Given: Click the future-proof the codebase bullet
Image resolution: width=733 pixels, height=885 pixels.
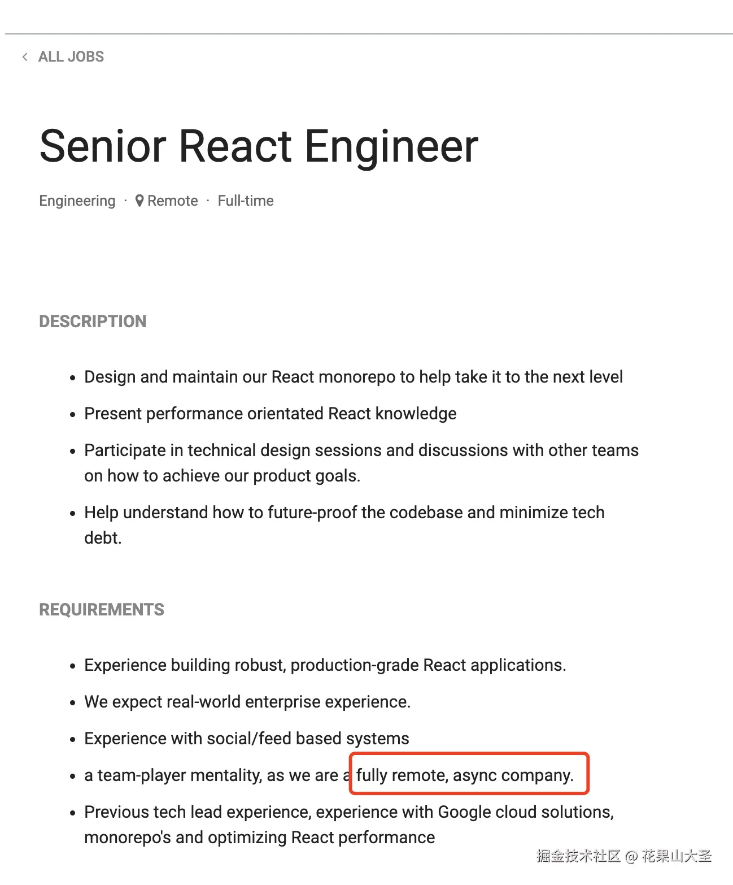Looking at the screenshot, I should click(344, 513).
